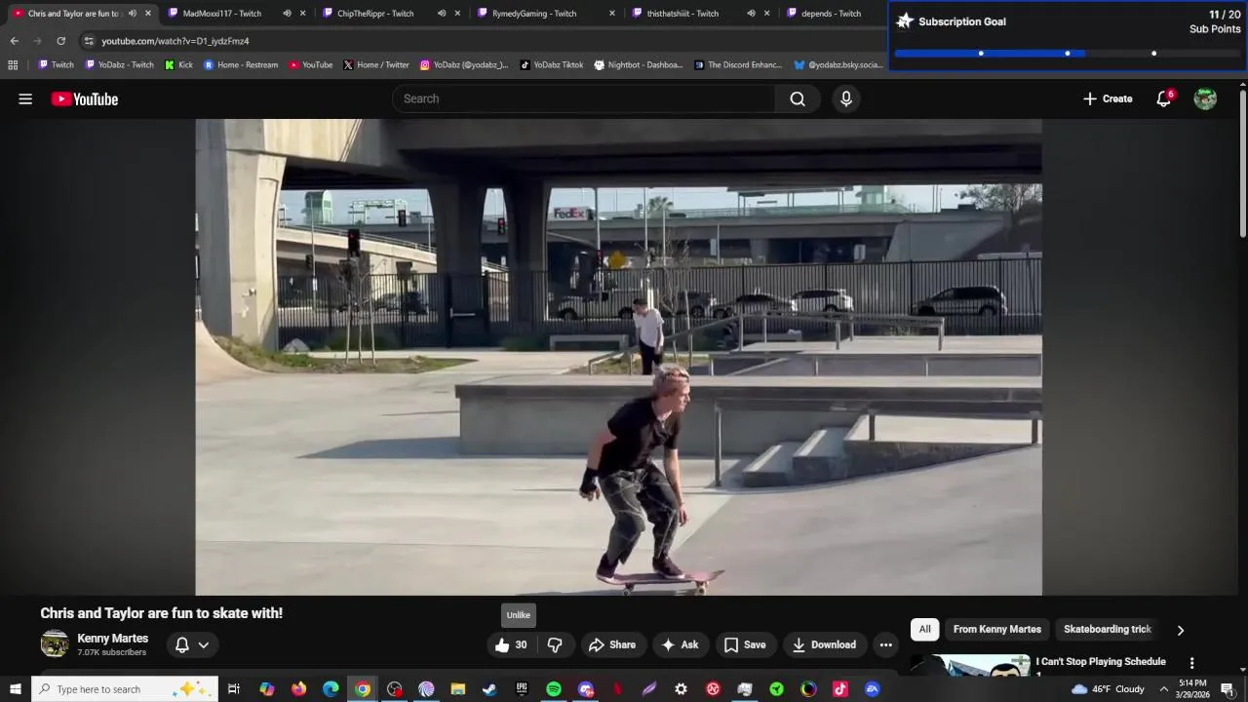This screenshot has width=1248, height=702.
Task: Open the Nightbot Dashboard bookmark
Action: click(639, 65)
